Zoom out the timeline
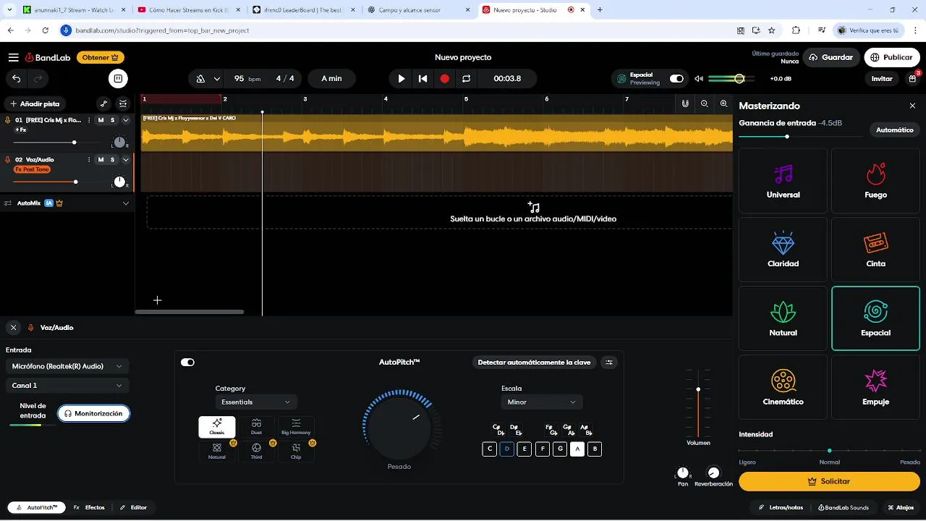The width and height of the screenshot is (926, 521). [x=705, y=103]
